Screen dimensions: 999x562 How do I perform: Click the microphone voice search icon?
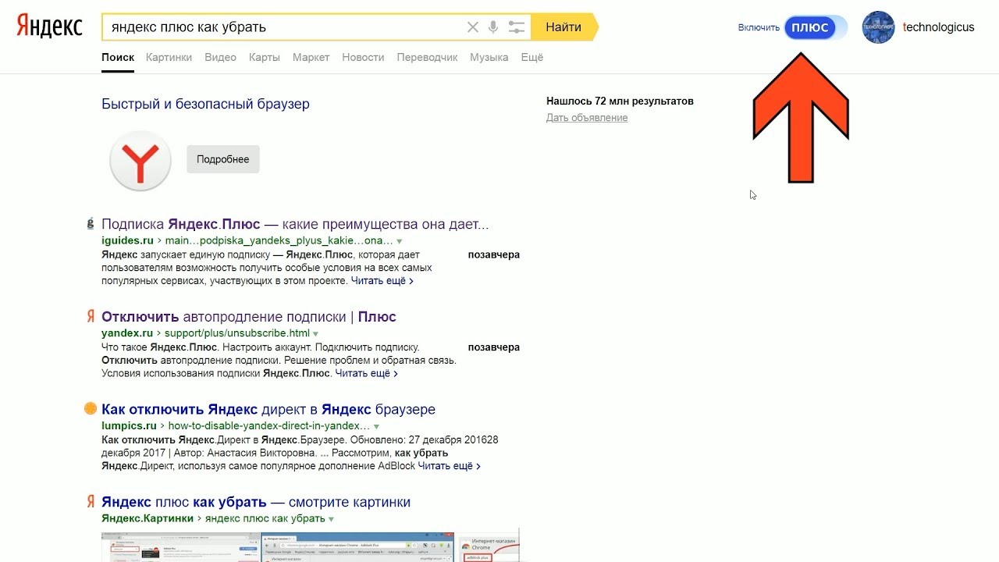493,27
